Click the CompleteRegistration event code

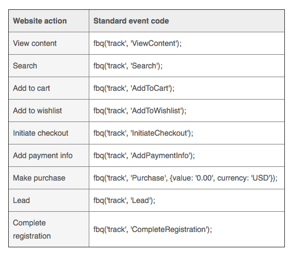point(153,229)
